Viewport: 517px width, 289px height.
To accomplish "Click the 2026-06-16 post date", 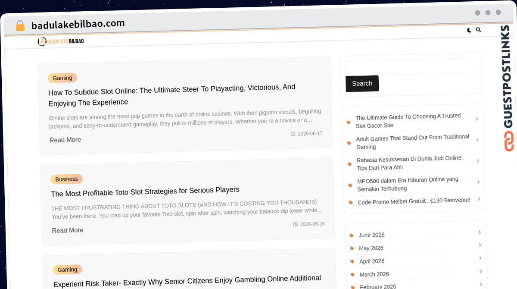I will coord(312,224).
